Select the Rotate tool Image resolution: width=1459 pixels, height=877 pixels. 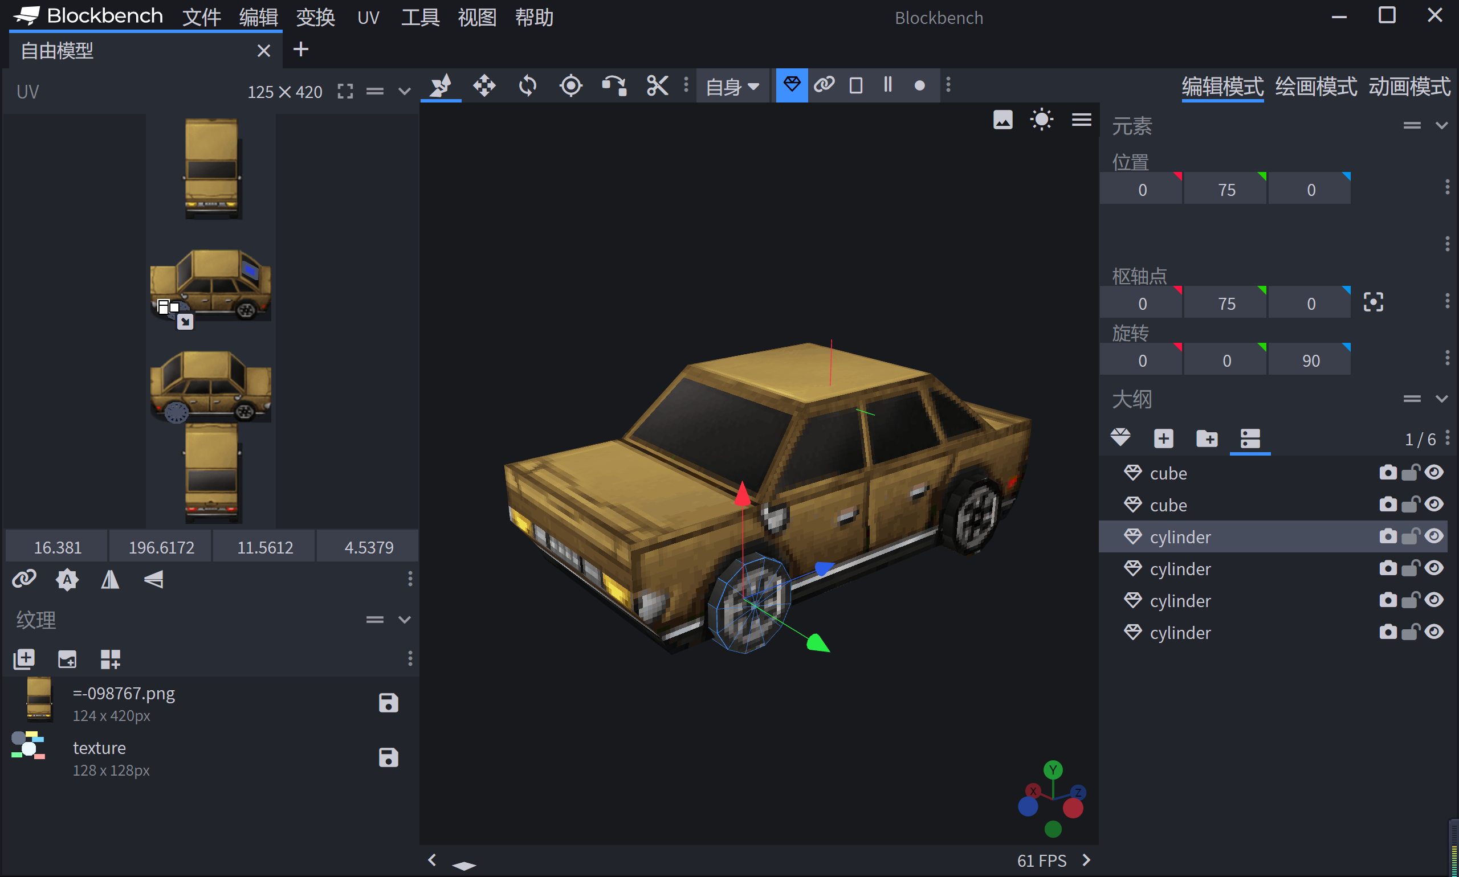(528, 85)
